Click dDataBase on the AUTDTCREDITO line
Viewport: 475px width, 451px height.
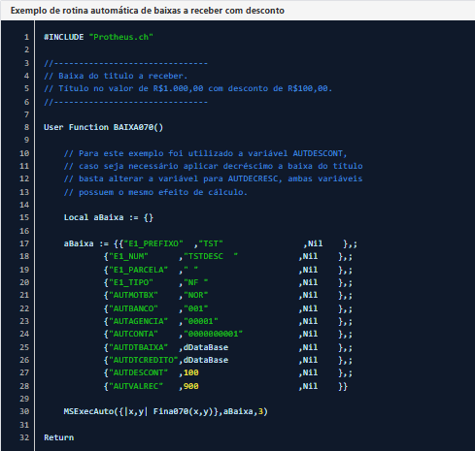(x=206, y=360)
